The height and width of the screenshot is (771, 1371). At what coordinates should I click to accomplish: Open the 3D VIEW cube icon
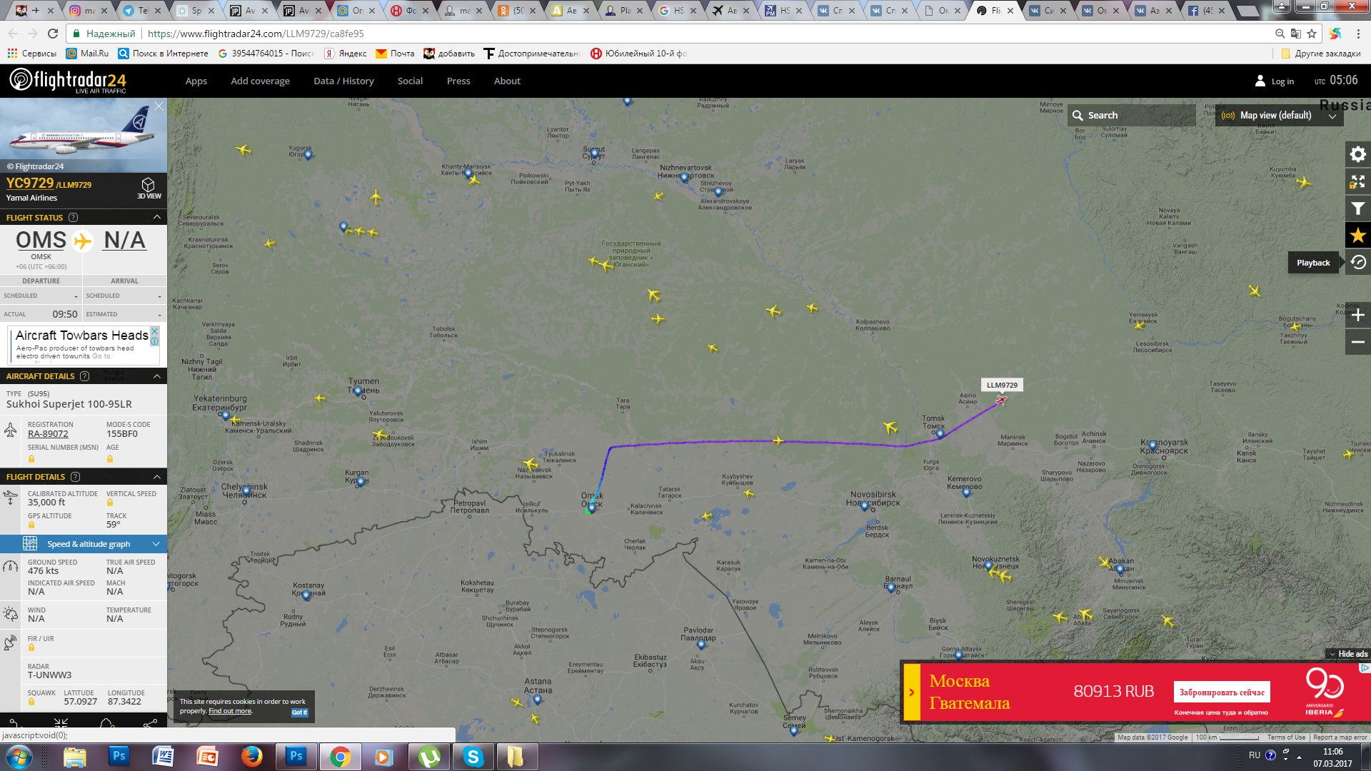click(149, 188)
